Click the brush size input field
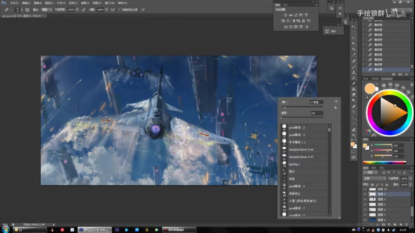Image resolution: width=415 pixels, height=233 pixels. (316, 102)
